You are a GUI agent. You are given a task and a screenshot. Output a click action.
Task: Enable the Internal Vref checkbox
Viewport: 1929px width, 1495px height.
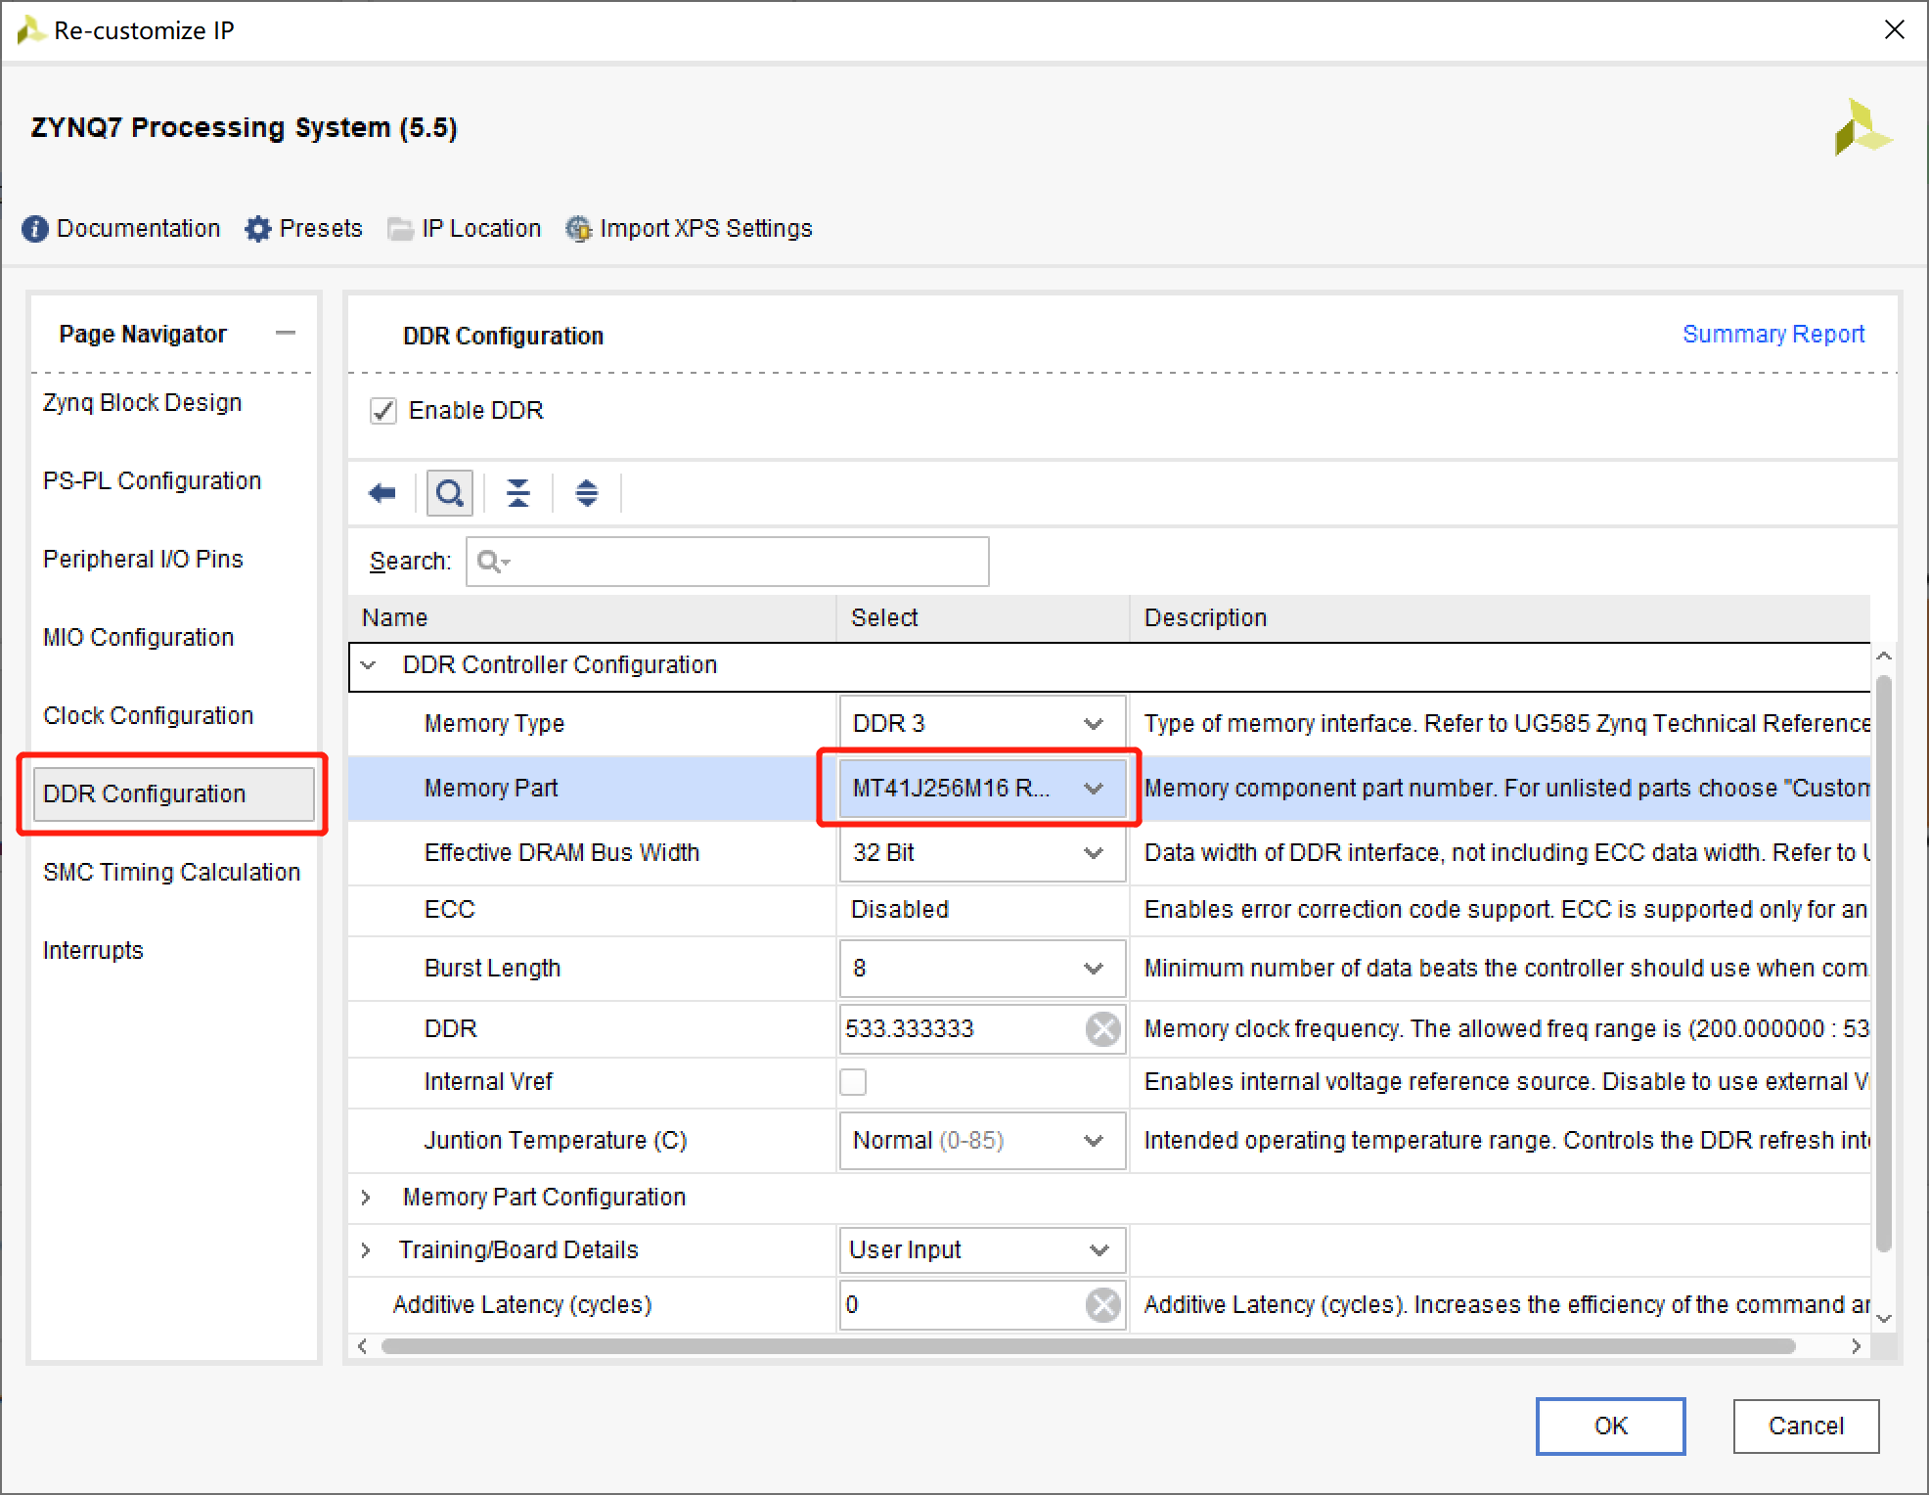point(853,1082)
